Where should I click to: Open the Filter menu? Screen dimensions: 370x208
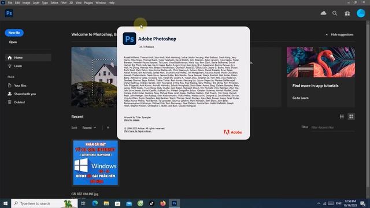[x=64, y=3]
